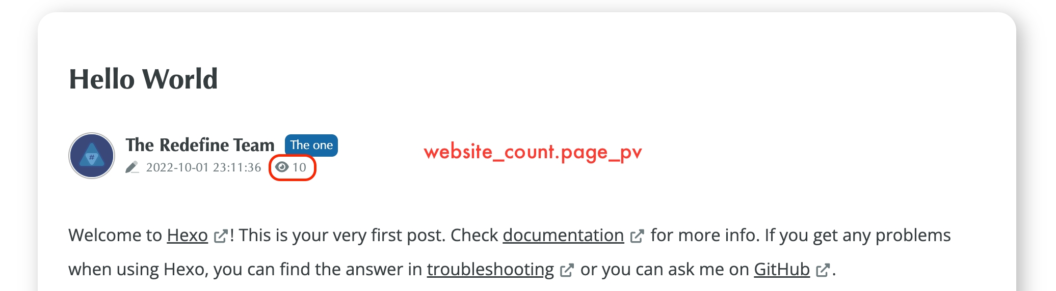Open the GitHub link
This screenshot has height=291, width=1056.
tap(782, 269)
